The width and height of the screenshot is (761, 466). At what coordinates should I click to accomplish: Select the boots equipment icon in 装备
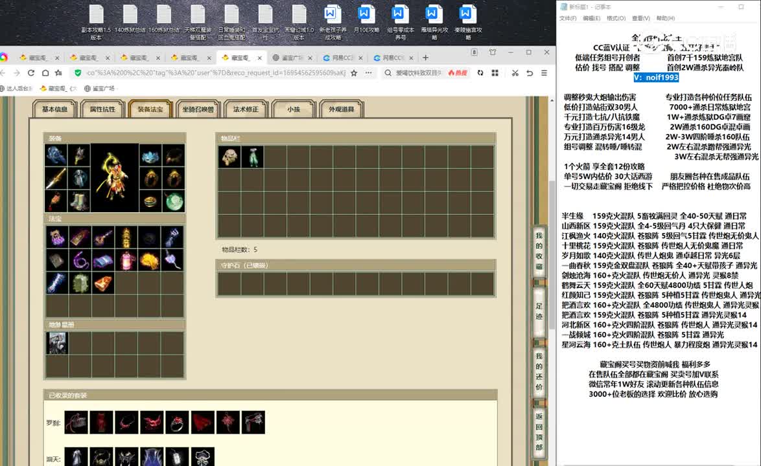tap(79, 201)
